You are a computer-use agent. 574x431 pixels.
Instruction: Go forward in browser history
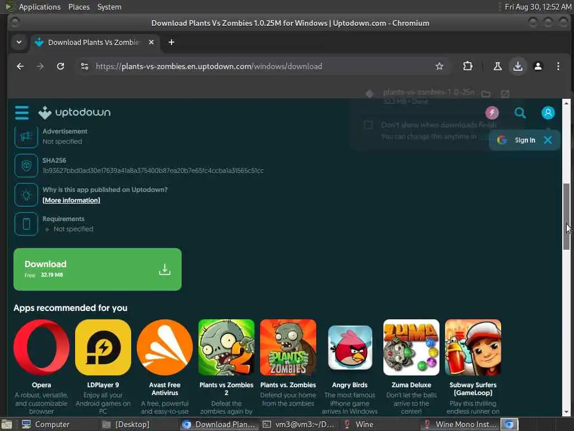coord(40,66)
